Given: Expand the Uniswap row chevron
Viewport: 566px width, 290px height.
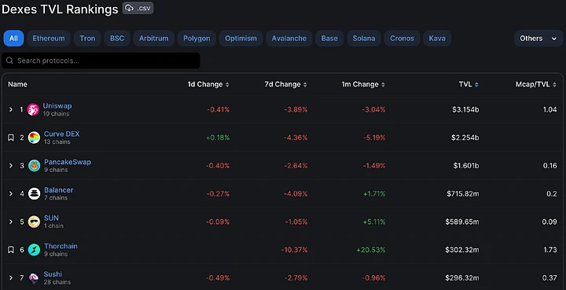Looking at the screenshot, I should (x=11, y=110).
